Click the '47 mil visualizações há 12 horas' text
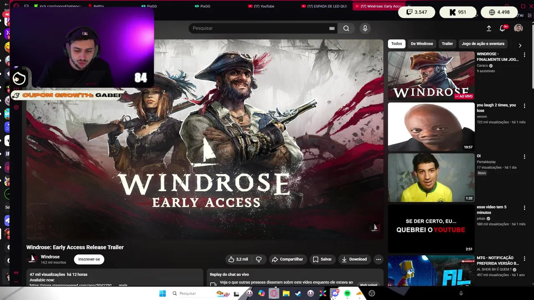Screen dimensions: 534x300 coord(58,275)
